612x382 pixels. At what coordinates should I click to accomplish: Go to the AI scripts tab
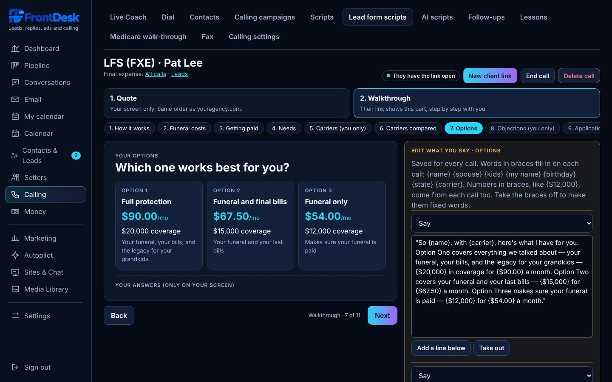pos(437,17)
